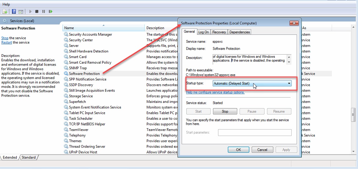Click the gear icon beside Superfetch
Screen dimensions: 358x169
66,102
